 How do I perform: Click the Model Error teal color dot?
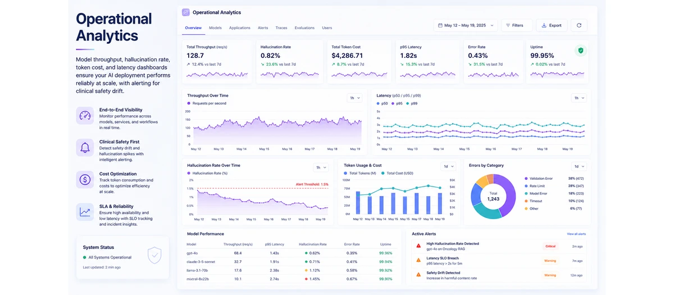[x=526, y=193]
